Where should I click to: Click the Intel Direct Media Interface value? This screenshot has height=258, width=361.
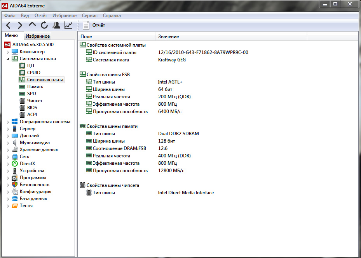point(186,193)
